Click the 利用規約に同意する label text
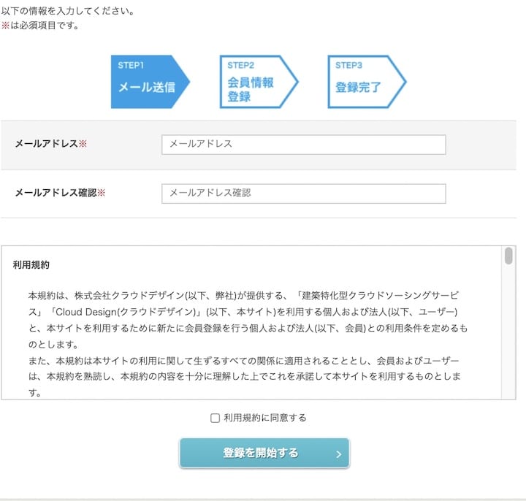 pyautogui.click(x=265, y=418)
